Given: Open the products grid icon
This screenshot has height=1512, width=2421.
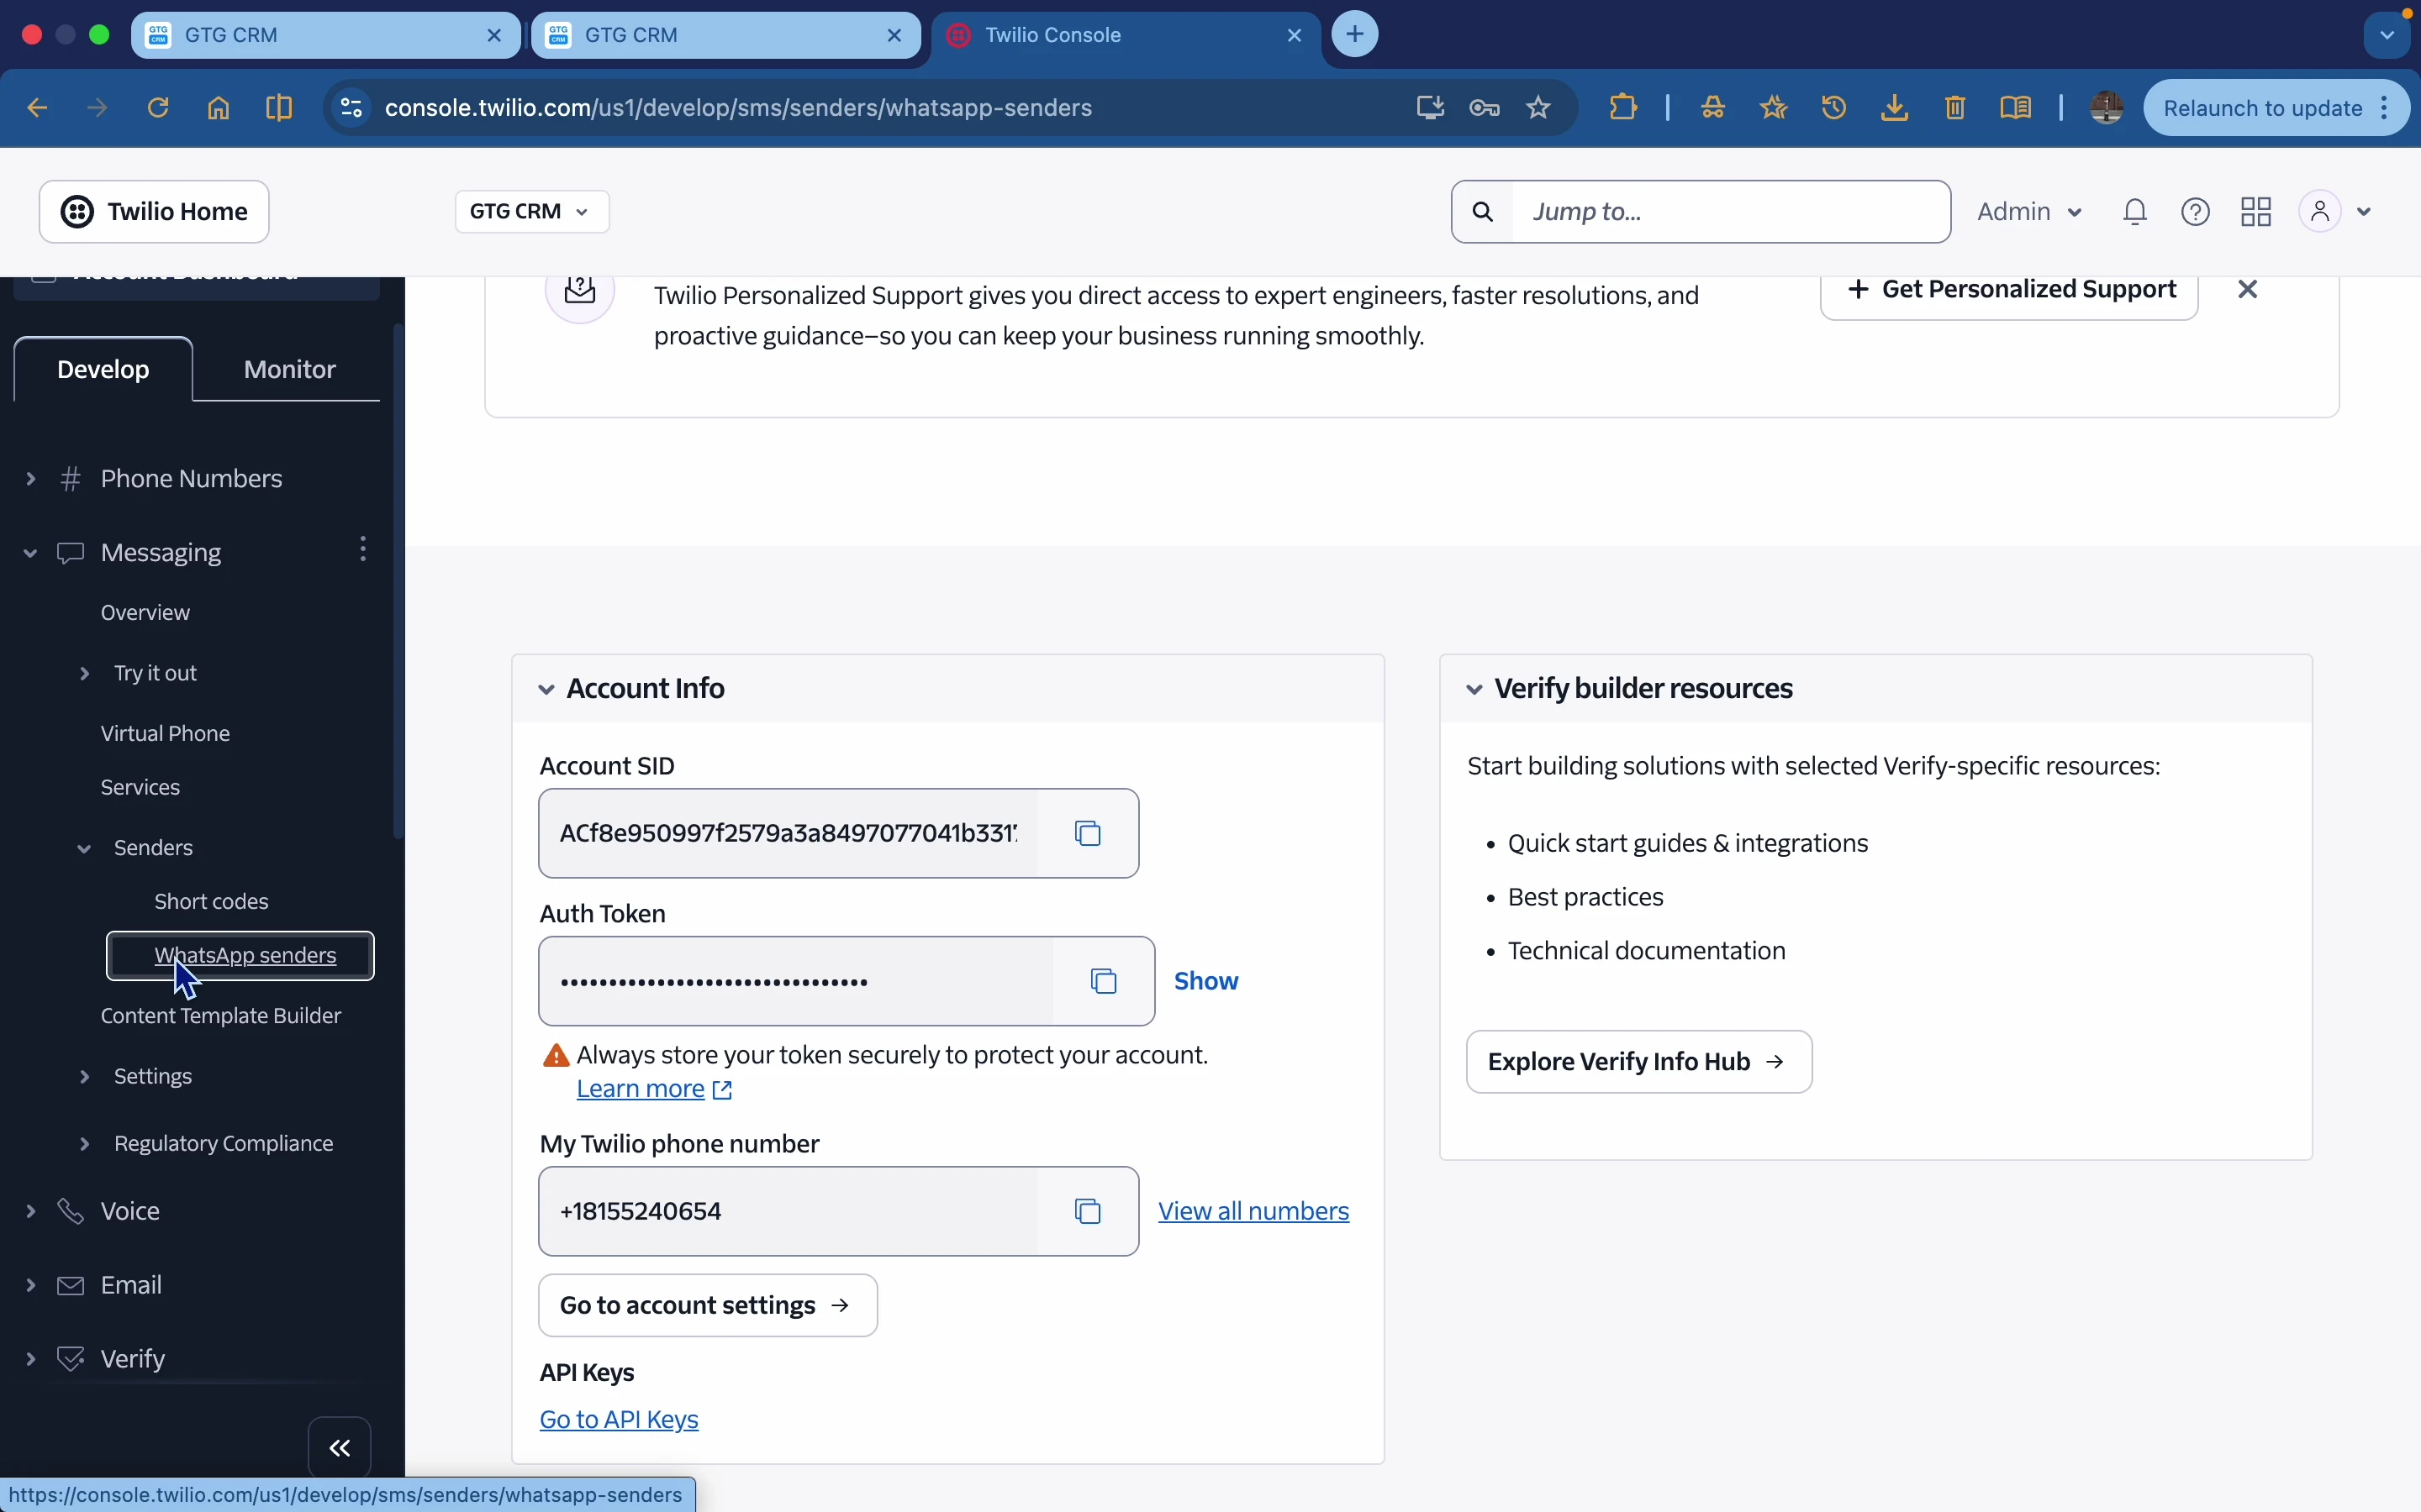Looking at the screenshot, I should (x=2257, y=212).
